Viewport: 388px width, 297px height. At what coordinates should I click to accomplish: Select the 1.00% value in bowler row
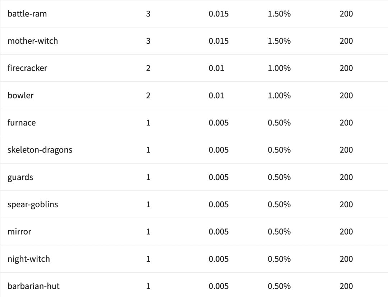pyautogui.click(x=279, y=95)
